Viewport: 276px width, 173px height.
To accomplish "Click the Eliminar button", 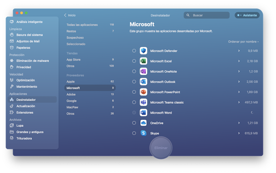I will click(161, 148).
